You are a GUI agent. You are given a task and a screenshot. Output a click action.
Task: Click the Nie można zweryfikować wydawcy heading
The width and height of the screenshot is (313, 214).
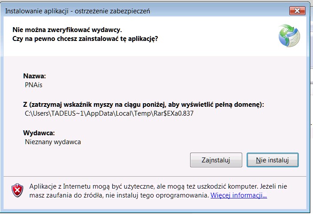[x=67, y=30]
